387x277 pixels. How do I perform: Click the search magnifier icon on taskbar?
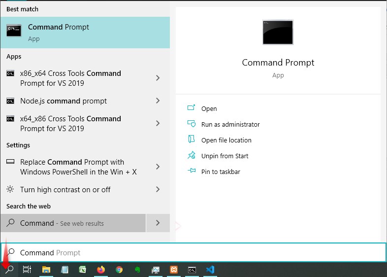point(9,270)
